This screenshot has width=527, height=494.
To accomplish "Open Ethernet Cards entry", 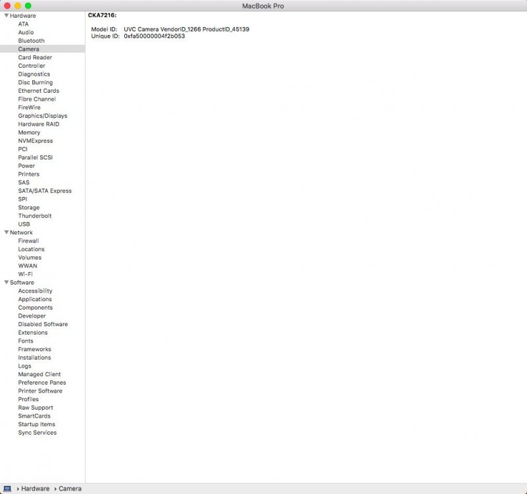I will [x=39, y=91].
